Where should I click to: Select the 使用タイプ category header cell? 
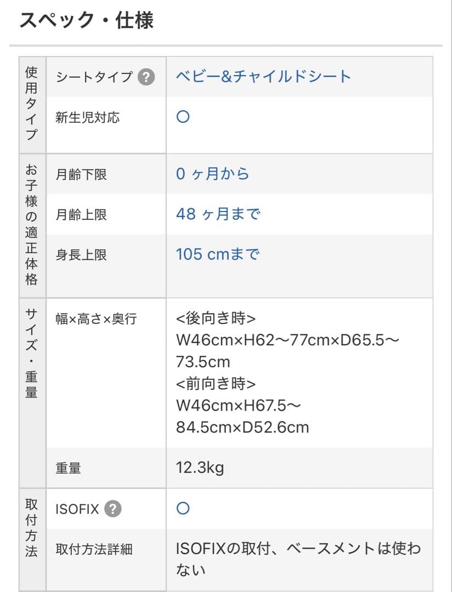(32, 104)
